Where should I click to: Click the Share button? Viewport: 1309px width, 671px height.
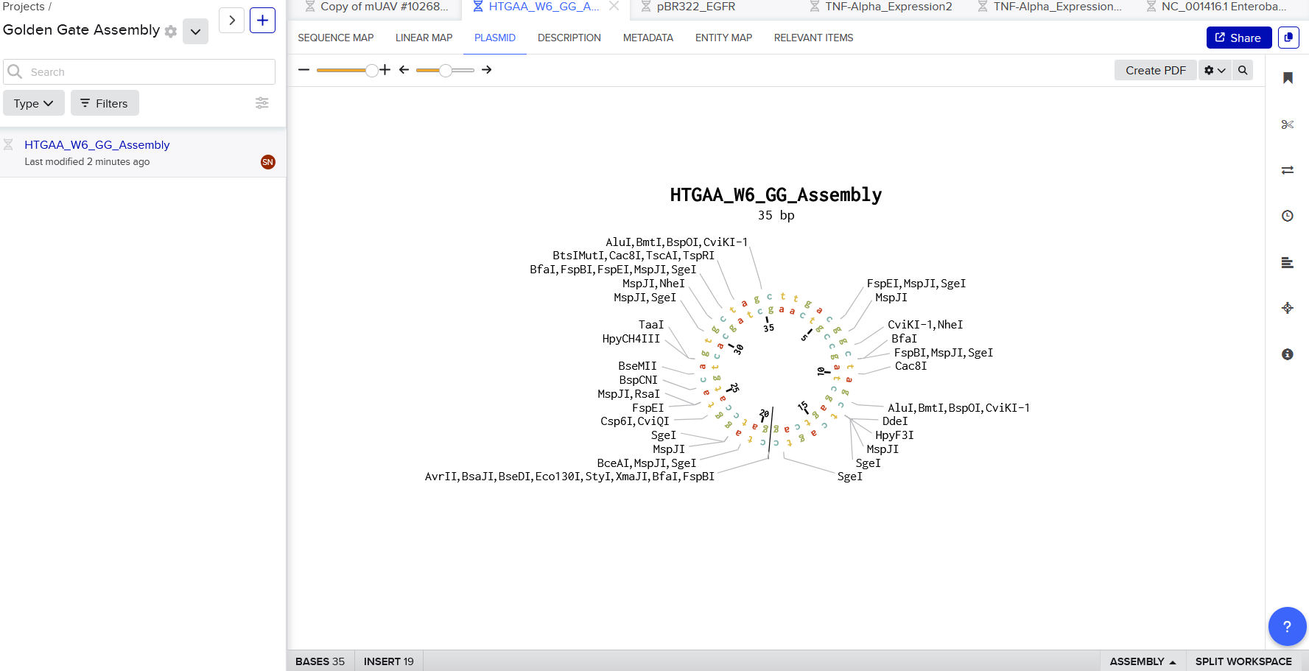[1239, 38]
